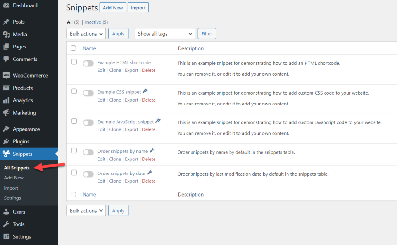Check the Order snippets by date row checkbox
Image resolution: width=397 pixels, height=245 pixels.
pyautogui.click(x=74, y=173)
